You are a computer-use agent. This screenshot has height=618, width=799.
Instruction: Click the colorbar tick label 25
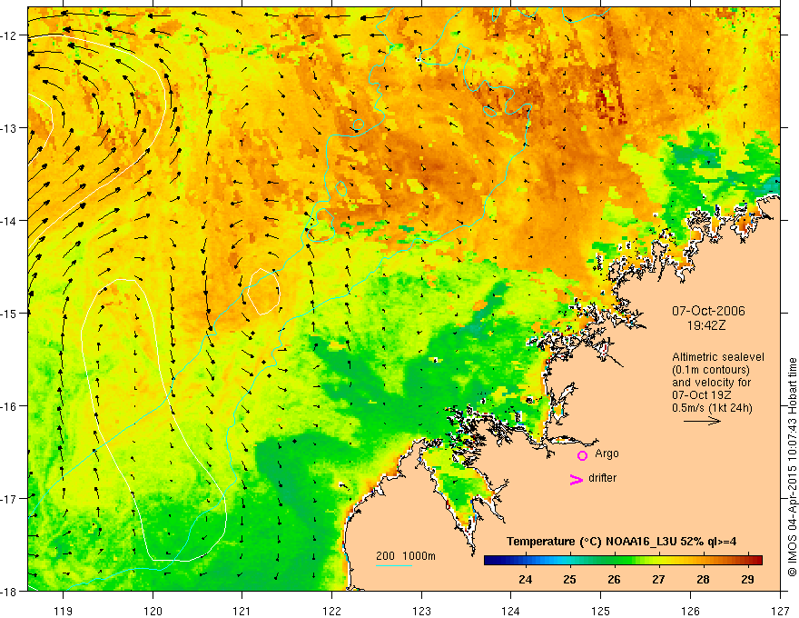[569, 579]
